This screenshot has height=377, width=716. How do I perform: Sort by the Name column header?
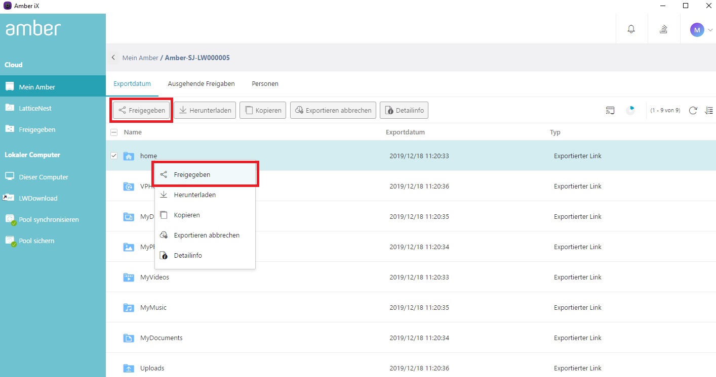coord(133,132)
